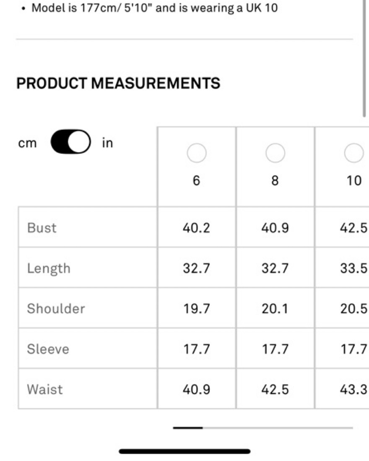Select the size 6 radio button
Viewport: 369px width, 461px height.
pos(196,153)
